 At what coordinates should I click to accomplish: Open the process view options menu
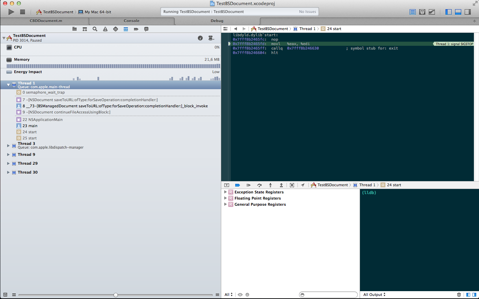[x=211, y=38]
